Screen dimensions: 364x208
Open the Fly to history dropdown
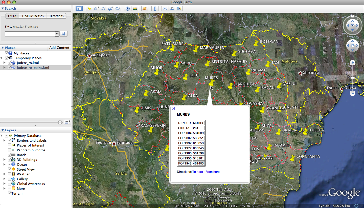point(57,34)
